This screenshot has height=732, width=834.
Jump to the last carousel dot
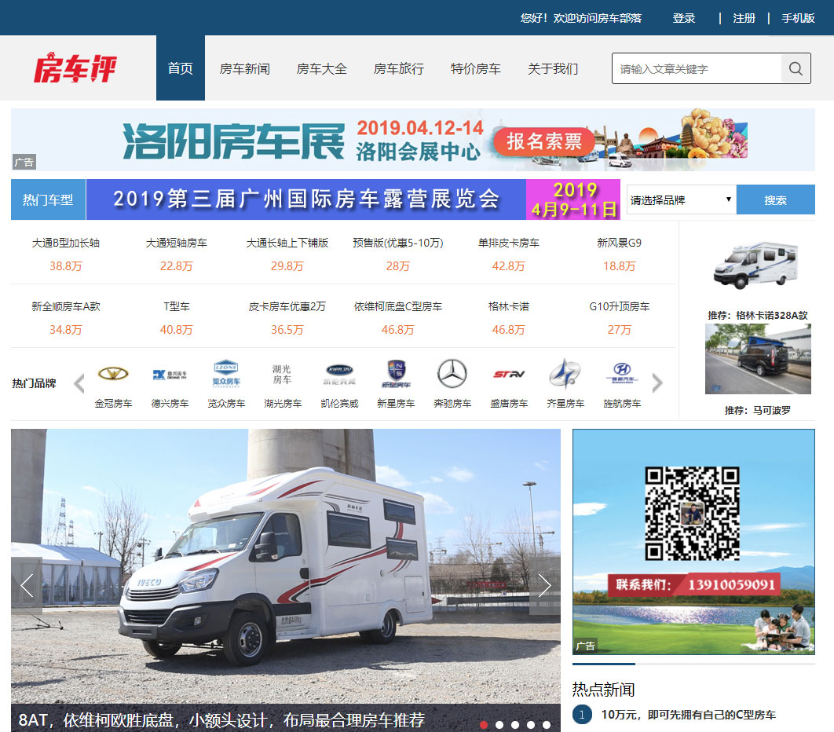547,725
